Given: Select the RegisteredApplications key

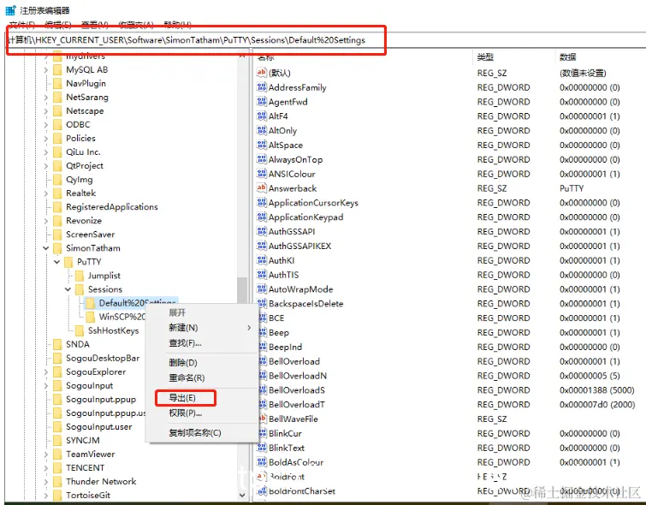Looking at the screenshot, I should click(x=111, y=206).
